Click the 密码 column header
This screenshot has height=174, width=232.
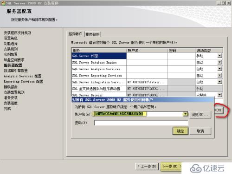click(x=181, y=50)
